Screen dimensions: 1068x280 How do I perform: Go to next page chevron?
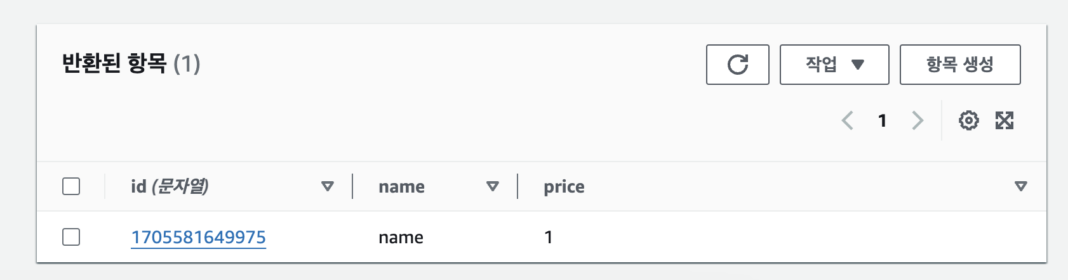pyautogui.click(x=918, y=120)
